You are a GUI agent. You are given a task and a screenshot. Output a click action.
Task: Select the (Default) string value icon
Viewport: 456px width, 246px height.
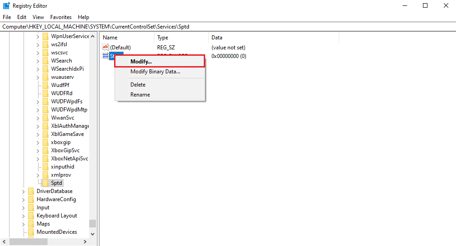click(106, 48)
